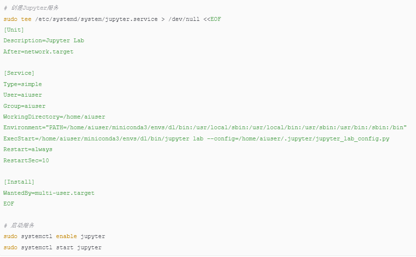Click the "Description=Jupyter Lab" line
416x257 pixels.
(44, 41)
